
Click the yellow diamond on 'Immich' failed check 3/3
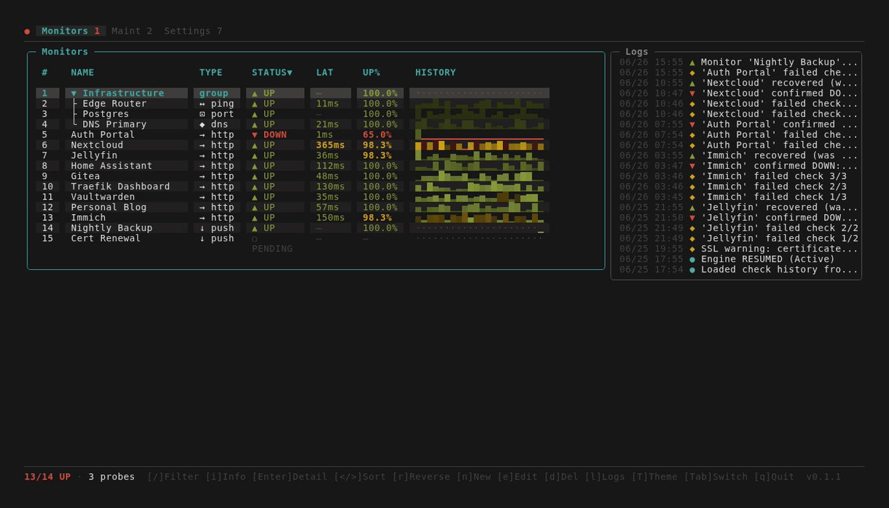[692, 177]
